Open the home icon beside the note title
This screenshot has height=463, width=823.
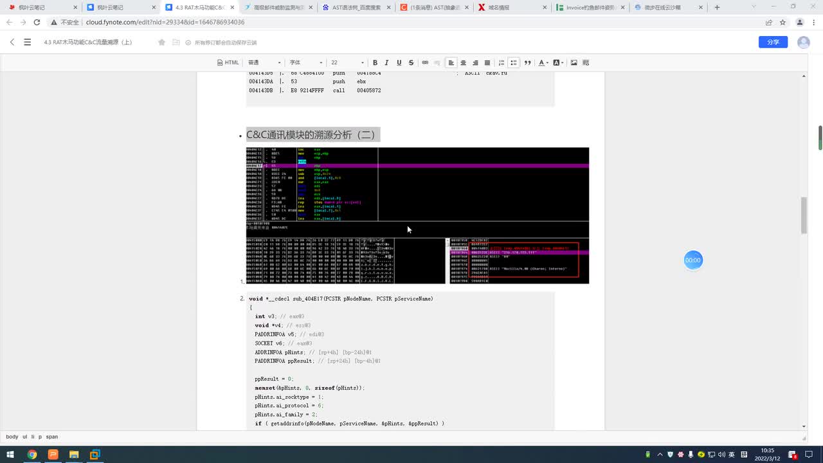161,42
